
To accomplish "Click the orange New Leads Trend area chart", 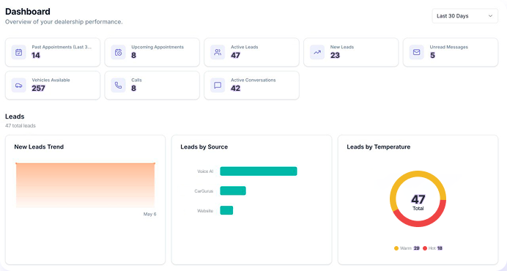I will click(x=86, y=185).
